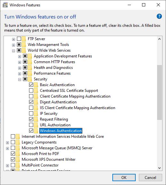
Task: Click the vertical scrollbar thumb
Action: (159, 93)
